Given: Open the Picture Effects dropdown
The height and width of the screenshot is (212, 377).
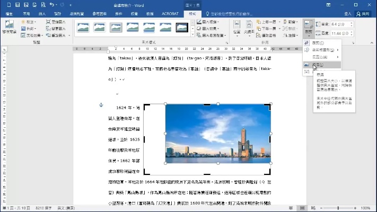Looking at the screenshot, I should [211, 29].
